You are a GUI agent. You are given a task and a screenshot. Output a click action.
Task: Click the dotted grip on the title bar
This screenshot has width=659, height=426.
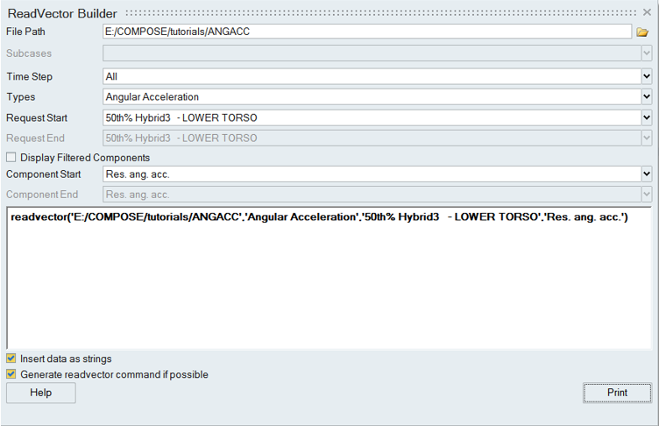(386, 13)
